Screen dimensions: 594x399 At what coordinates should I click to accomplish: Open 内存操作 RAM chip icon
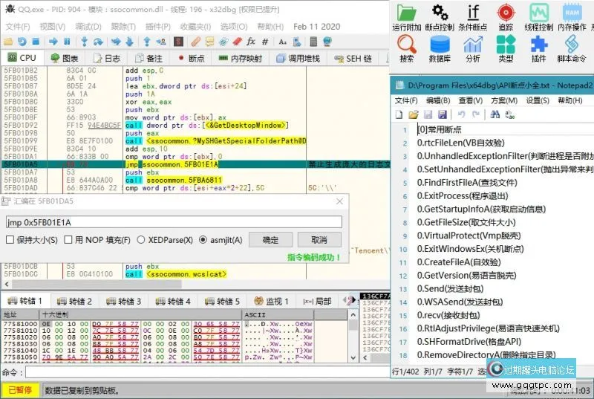[572, 17]
